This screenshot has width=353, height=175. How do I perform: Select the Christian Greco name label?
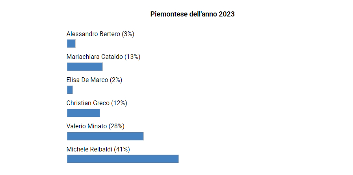pos(88,103)
